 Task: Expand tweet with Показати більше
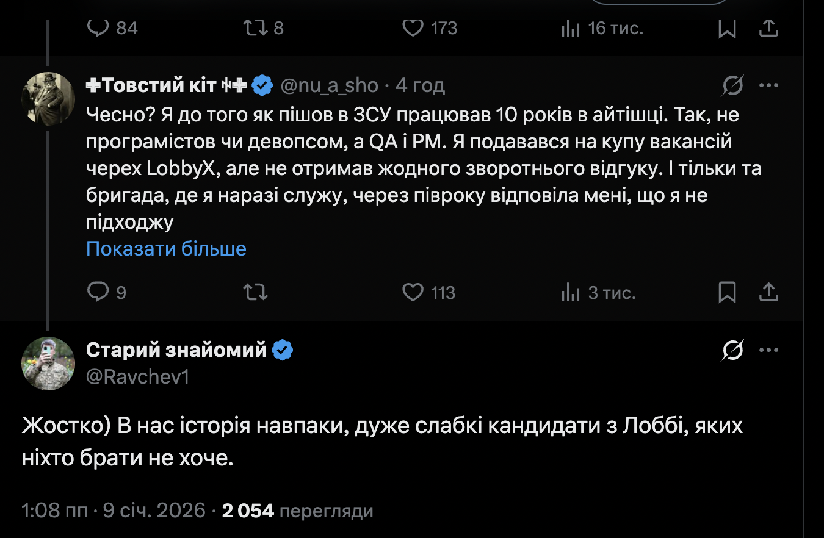pos(166,249)
